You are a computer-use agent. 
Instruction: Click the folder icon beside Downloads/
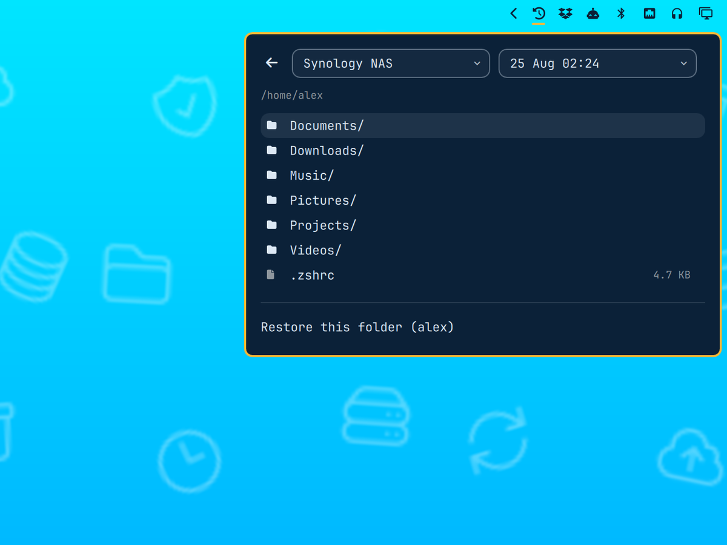[272, 150]
